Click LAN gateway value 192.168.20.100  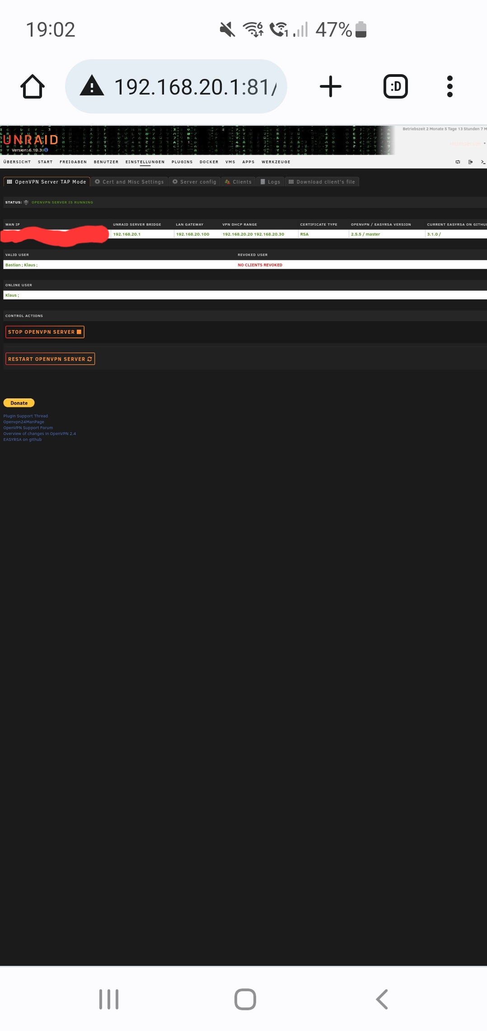click(193, 234)
